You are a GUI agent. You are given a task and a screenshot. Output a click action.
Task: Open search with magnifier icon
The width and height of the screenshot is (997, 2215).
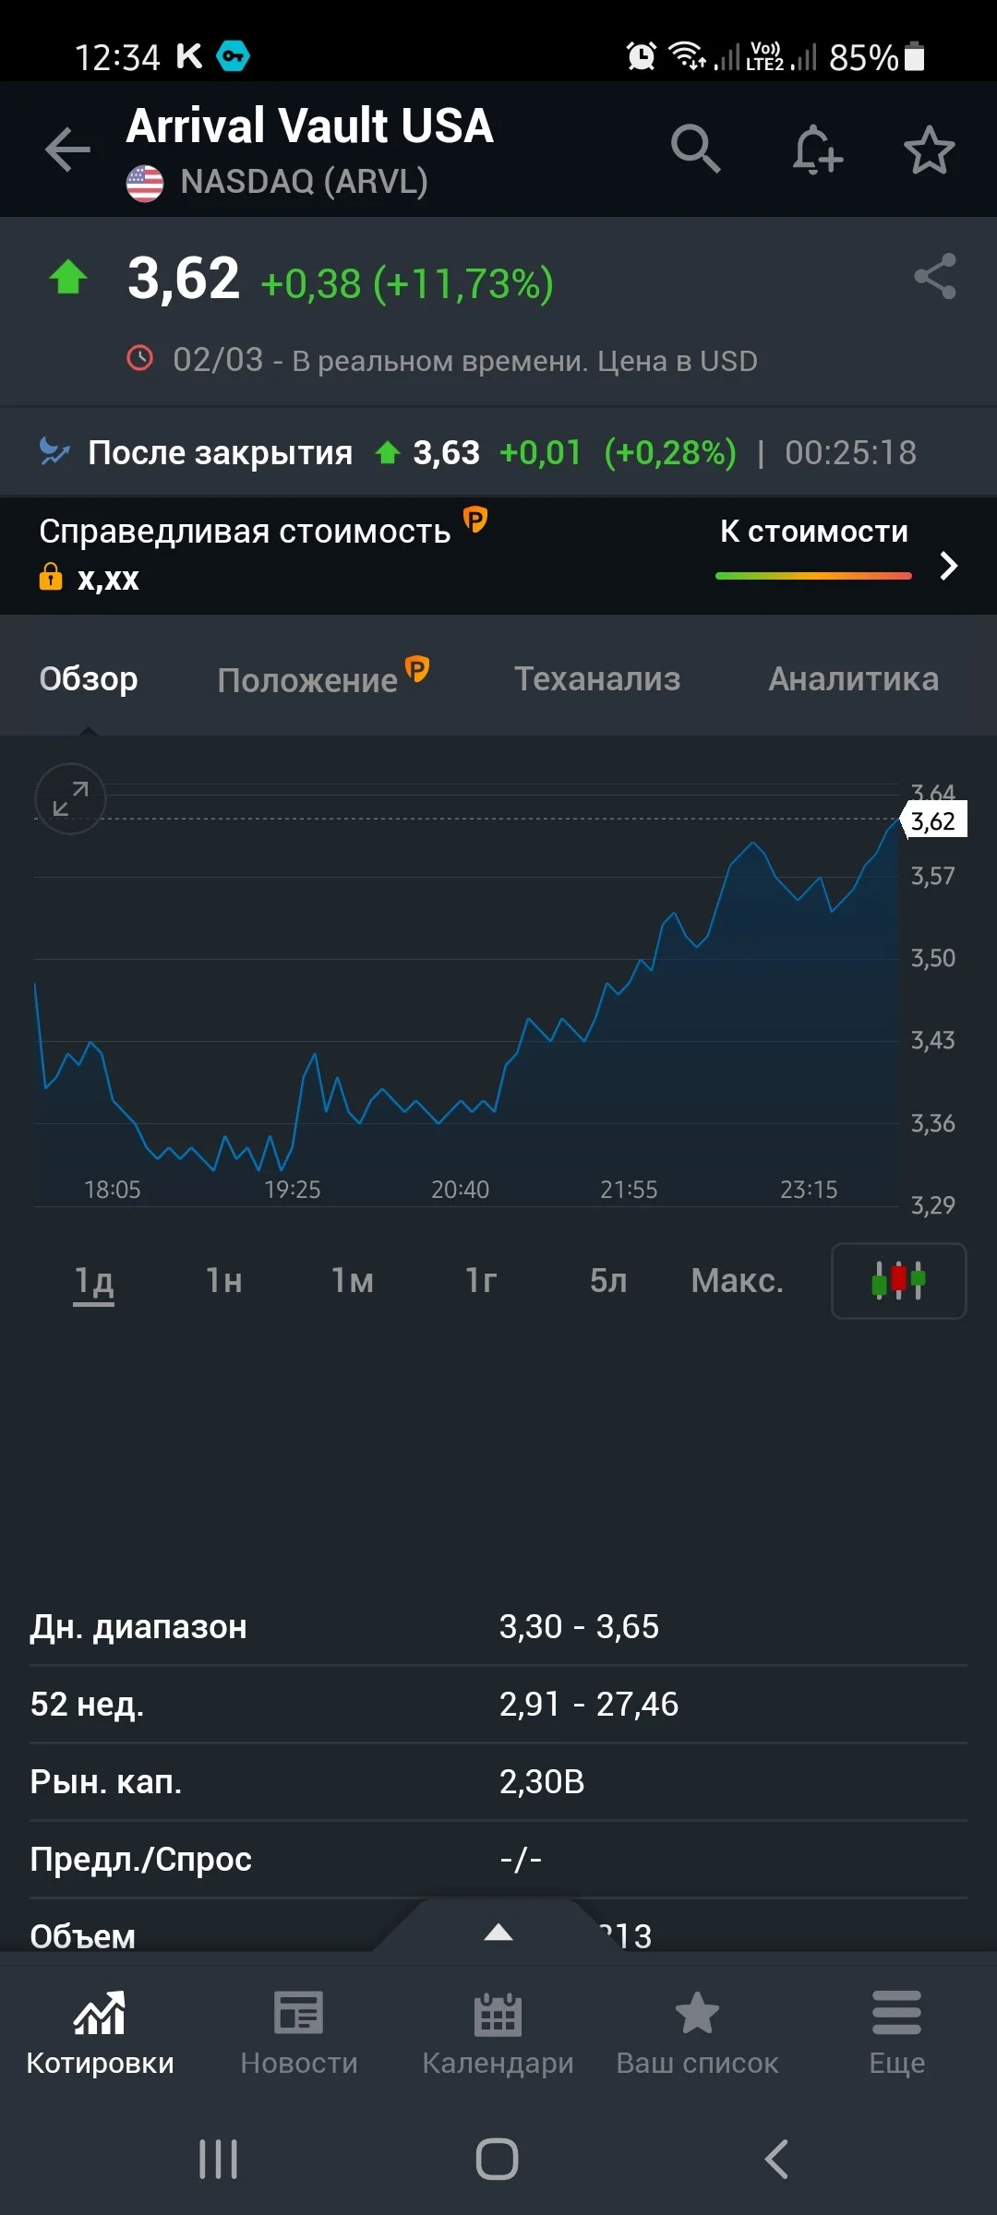point(695,149)
